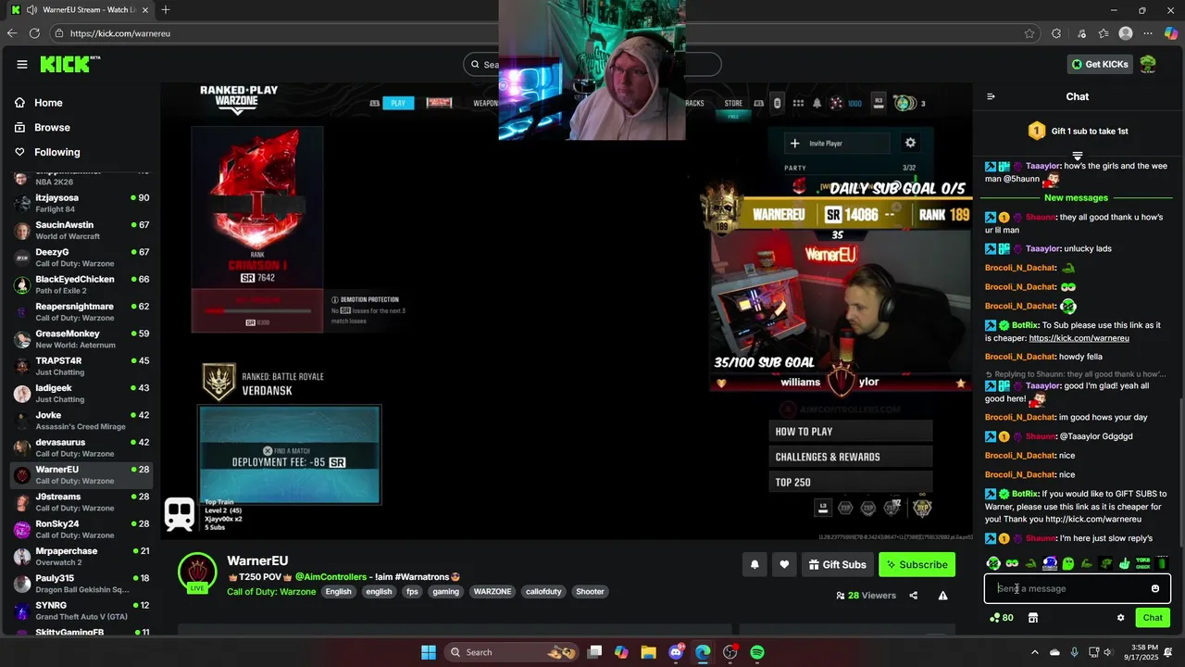
Task: Open the Kick hamburger menu
Action: pos(22,64)
